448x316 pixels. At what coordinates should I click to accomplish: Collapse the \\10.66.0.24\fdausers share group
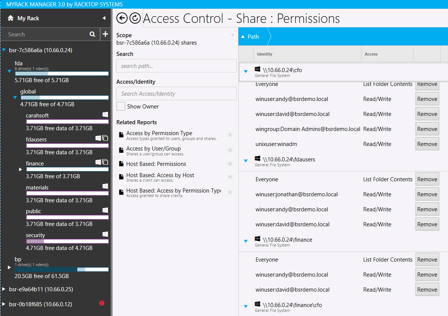click(246, 161)
